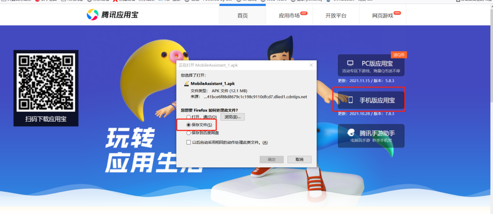
Task: Click the 腾讯手游助手 button
Action: 371,135
